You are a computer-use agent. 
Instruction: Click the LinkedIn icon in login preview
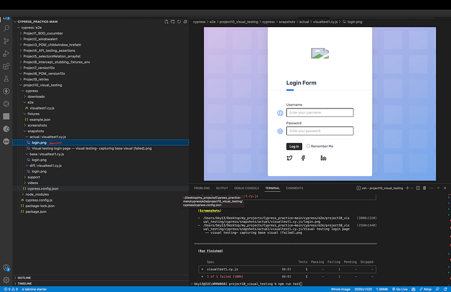point(323,158)
